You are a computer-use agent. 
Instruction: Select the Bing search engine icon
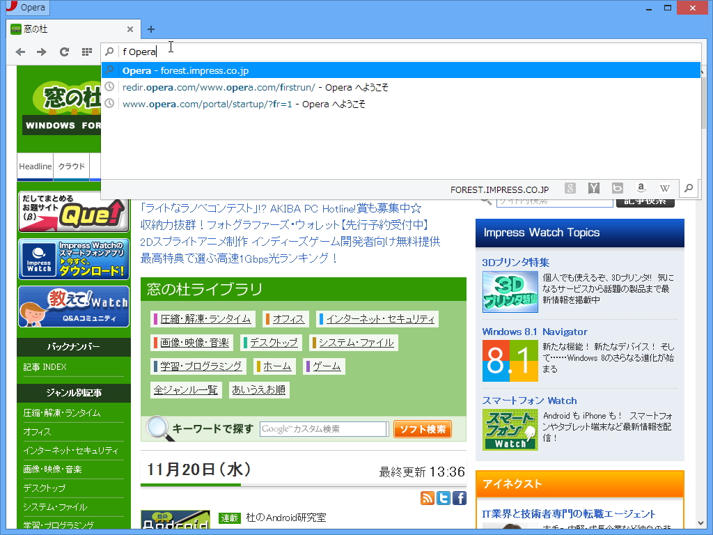pyautogui.click(x=618, y=188)
